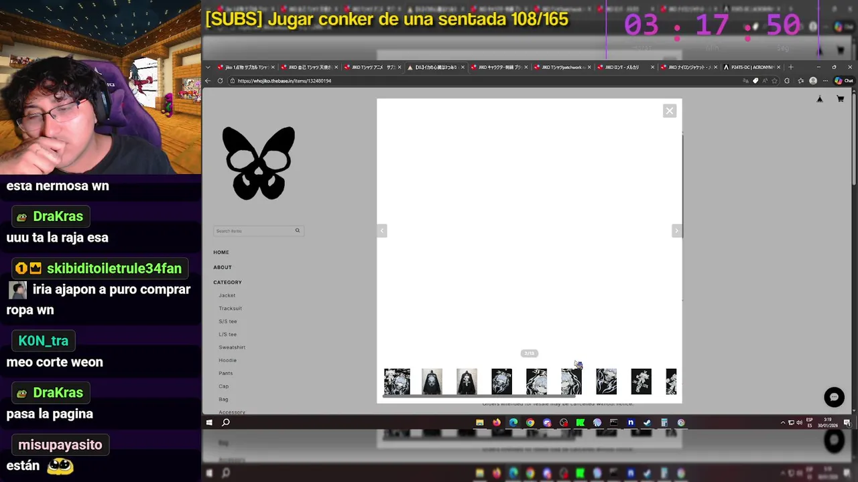Open the browser profile avatar

coord(813,81)
